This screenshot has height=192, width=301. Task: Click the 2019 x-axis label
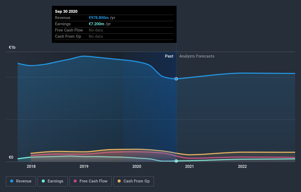84,166
